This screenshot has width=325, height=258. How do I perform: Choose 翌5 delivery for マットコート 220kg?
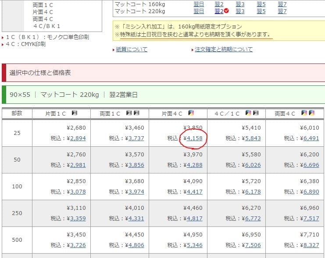261,11
